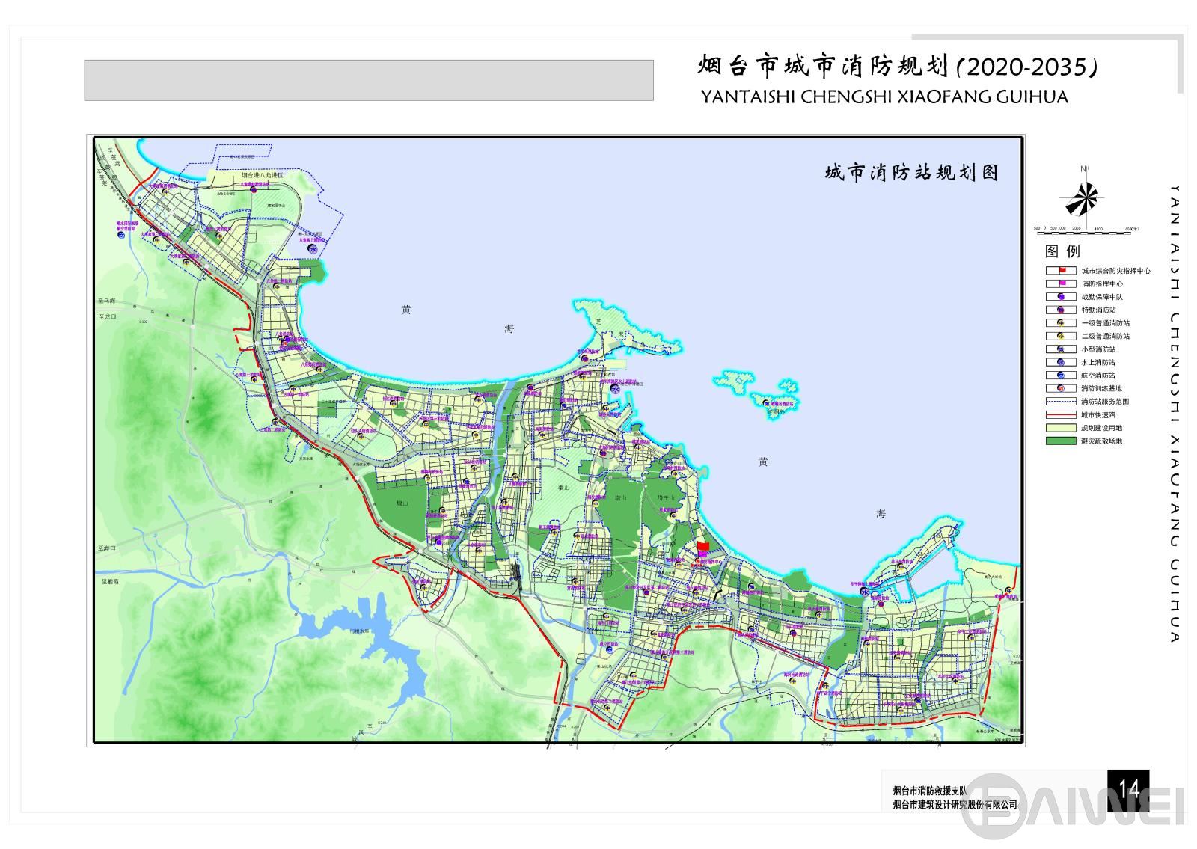Click the 航空消防站 legend icon
This screenshot has height=849, width=1197.
1061,376
